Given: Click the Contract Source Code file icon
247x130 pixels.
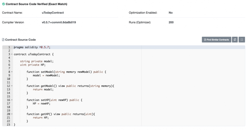Looking at the screenshot, I should [3, 40].
